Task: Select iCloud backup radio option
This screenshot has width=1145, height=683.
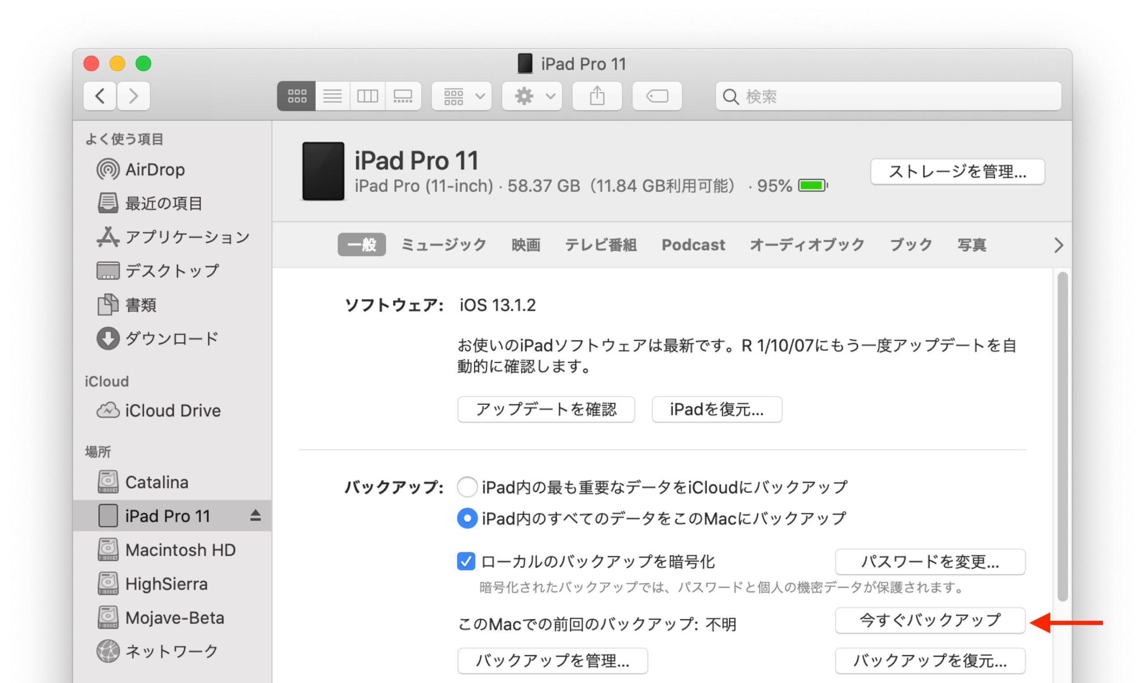Action: 467,487
